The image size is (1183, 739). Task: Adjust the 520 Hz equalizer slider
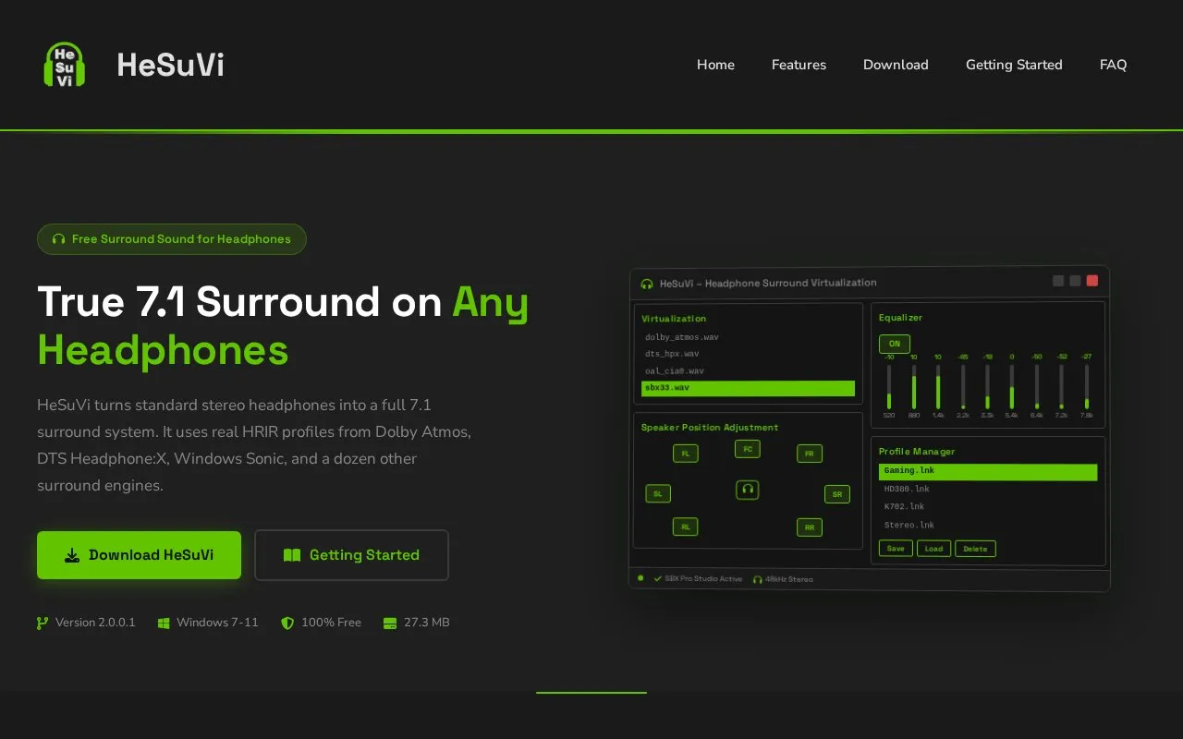889,386
